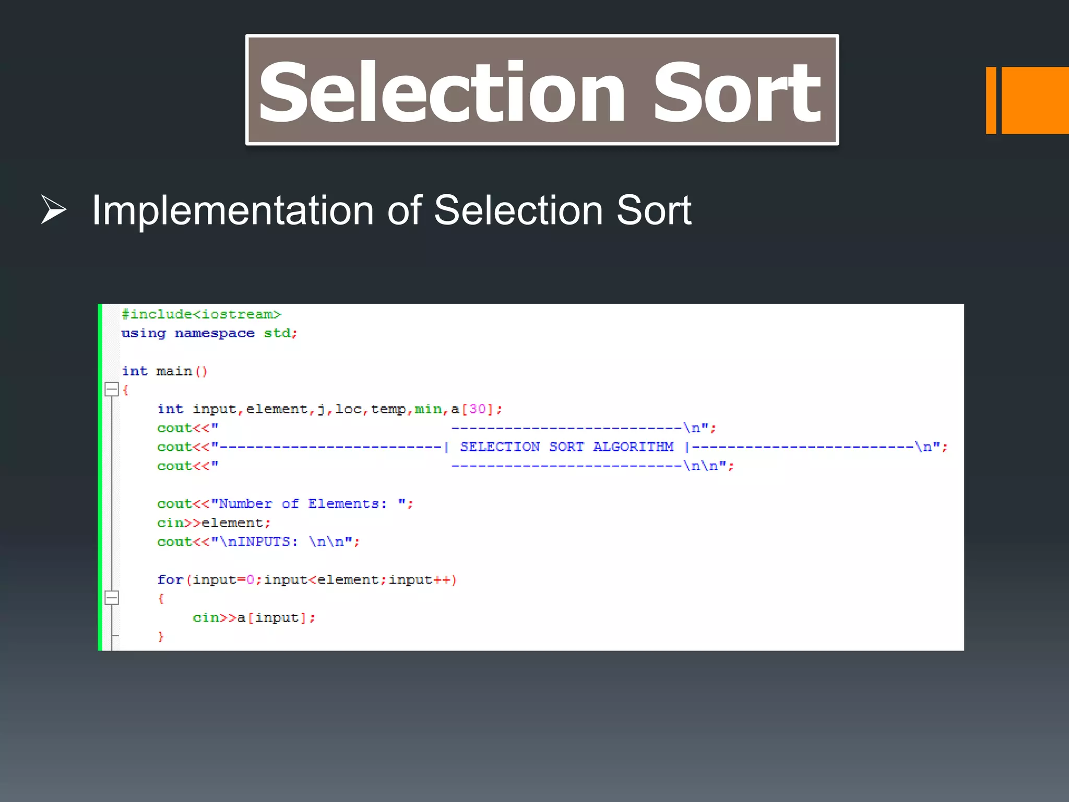
Task: Click the 'SELECTION SORT ALGORITHM' string text
Action: pyautogui.click(x=566, y=447)
